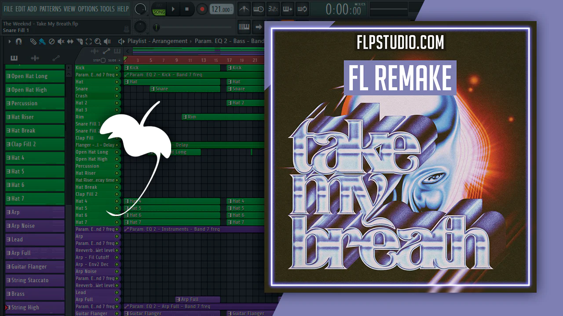This screenshot has width=563, height=316.
Task: Mute the Kick track
Action: (117, 68)
